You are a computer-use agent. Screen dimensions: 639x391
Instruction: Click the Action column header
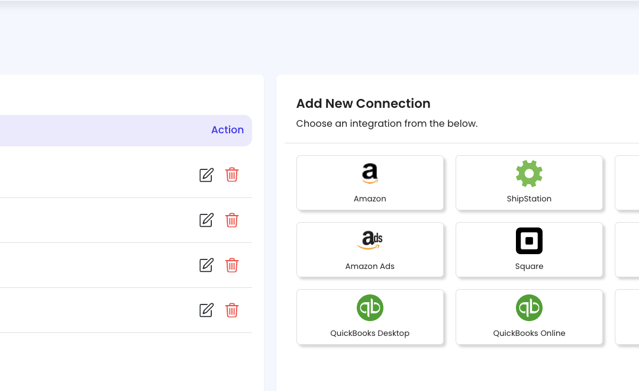pos(227,130)
